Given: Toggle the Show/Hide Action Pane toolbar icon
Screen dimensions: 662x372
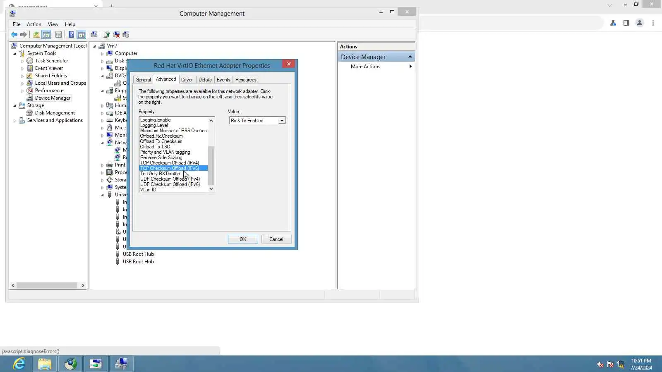Looking at the screenshot, I should click(x=82, y=35).
